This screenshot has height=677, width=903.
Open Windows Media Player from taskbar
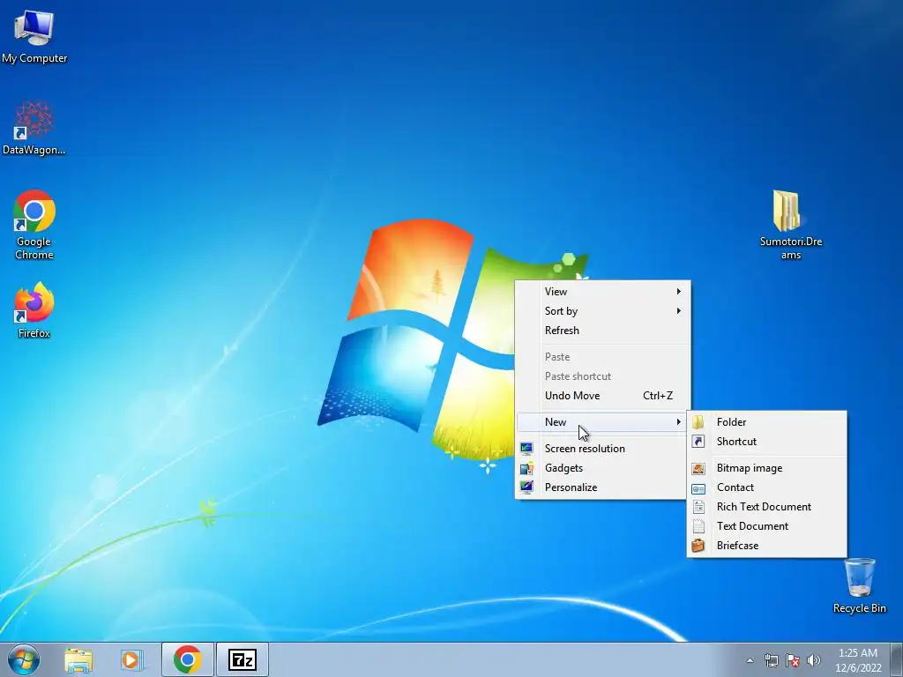131,659
